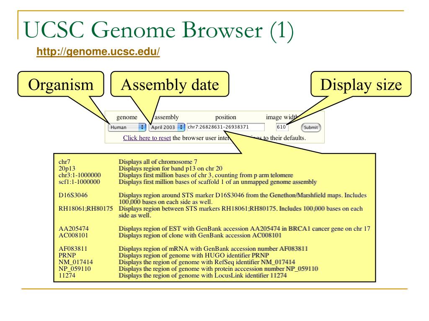Click description 'genome with HUGO identifier PRNP'
Screen dimensions: 429x321
click(194, 255)
